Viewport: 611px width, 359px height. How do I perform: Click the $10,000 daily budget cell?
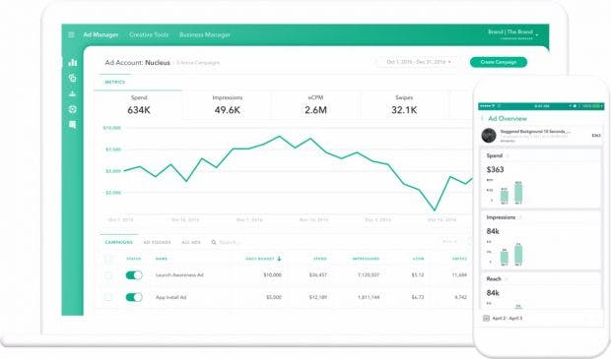tap(272, 275)
